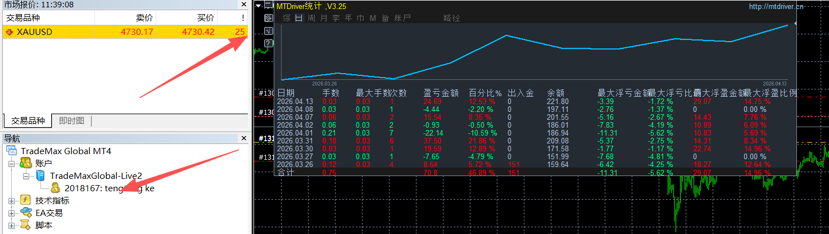Click profit value 24.69
This screenshot has height=234, width=829.
pos(432,101)
